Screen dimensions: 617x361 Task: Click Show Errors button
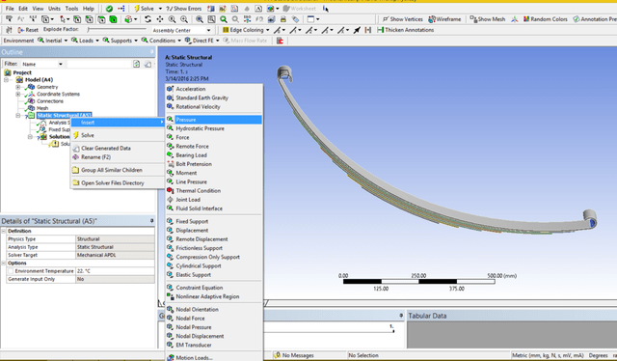point(184,9)
